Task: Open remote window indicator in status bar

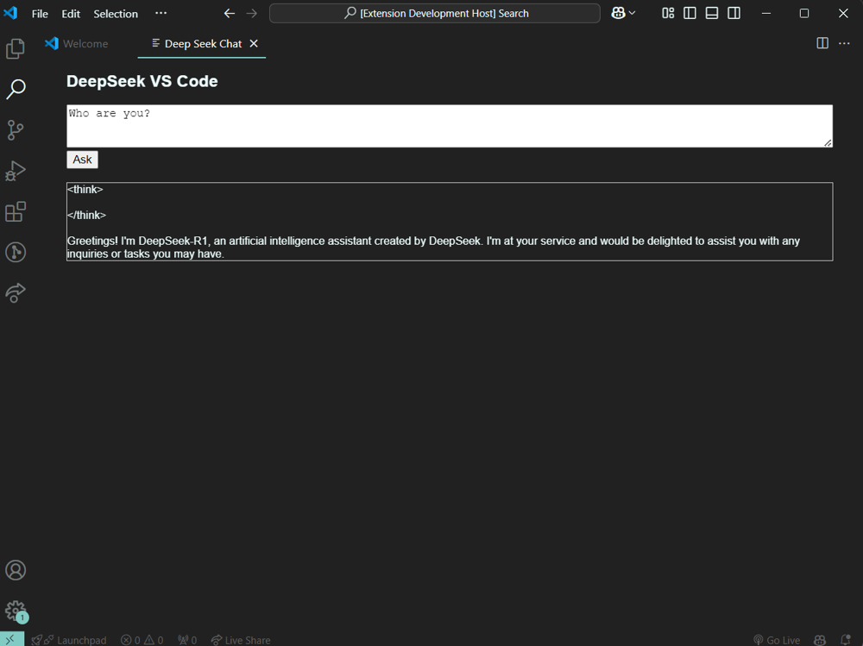Action: click(x=12, y=639)
